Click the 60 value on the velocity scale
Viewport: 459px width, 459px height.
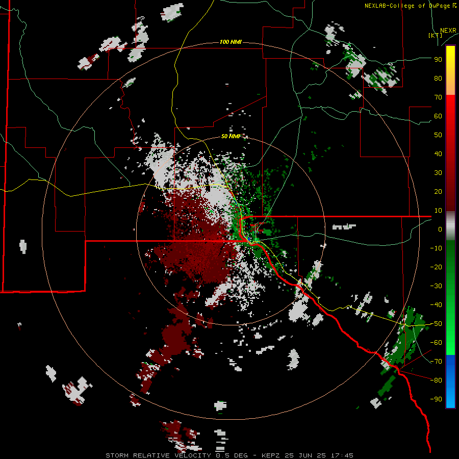438,116
